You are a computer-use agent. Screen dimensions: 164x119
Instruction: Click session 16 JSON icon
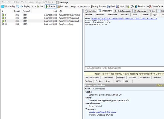[x=3, y=24]
